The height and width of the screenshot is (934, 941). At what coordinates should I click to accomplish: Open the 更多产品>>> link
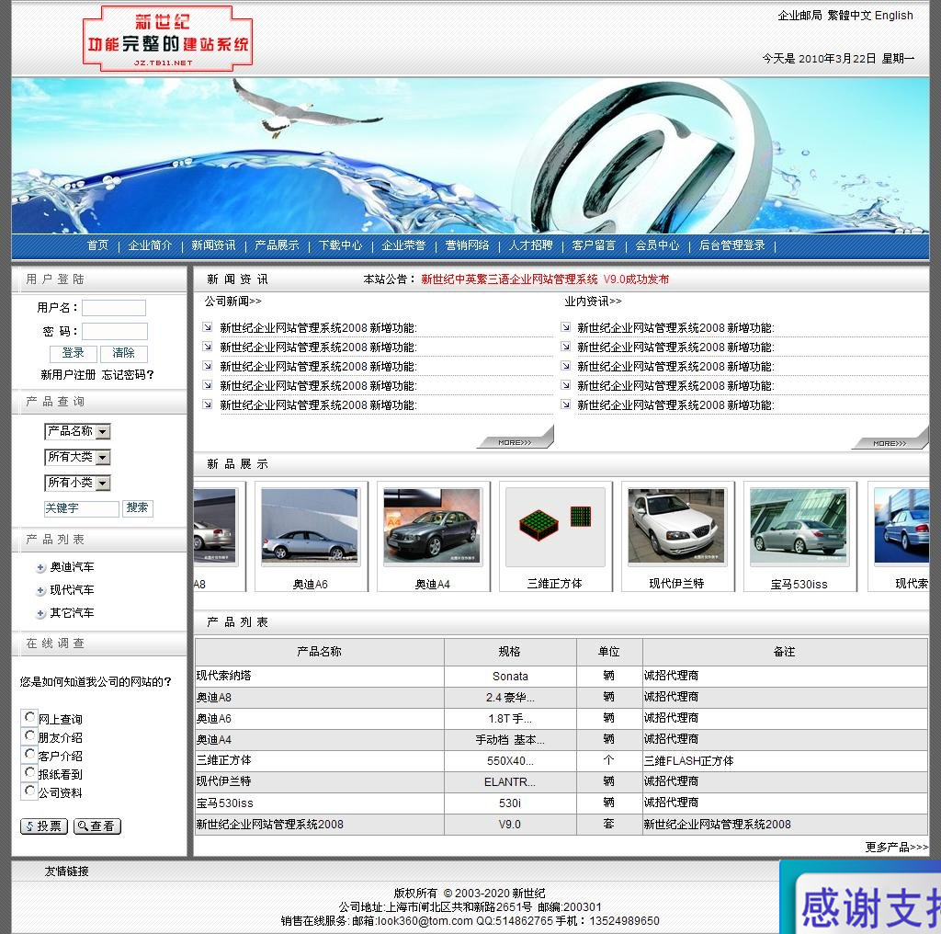tap(897, 847)
